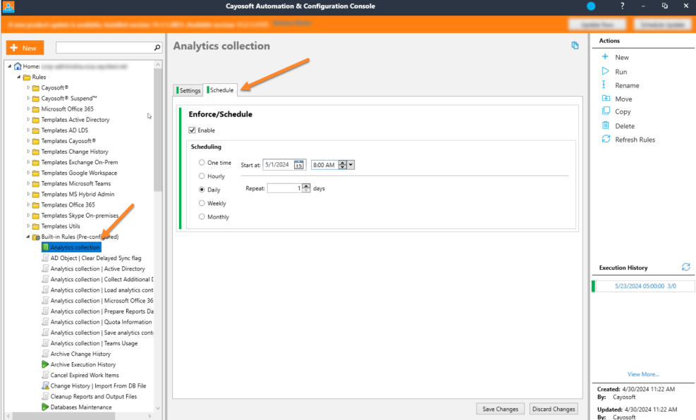Click the Refresh Rules action label

pos(635,140)
